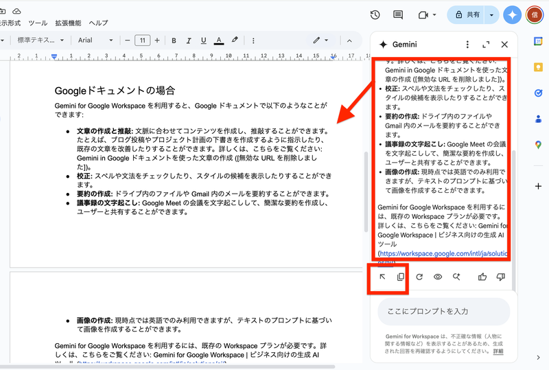Click the blue Gemini sparkle button
Viewport: 549px width, 370px height.
pyautogui.click(x=512, y=14)
